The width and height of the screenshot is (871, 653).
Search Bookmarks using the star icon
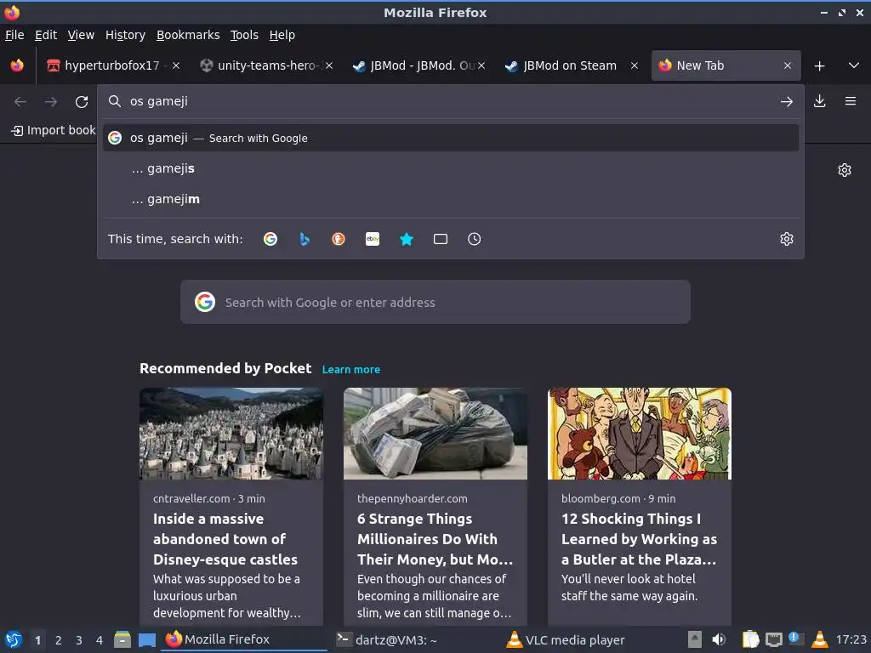407,239
